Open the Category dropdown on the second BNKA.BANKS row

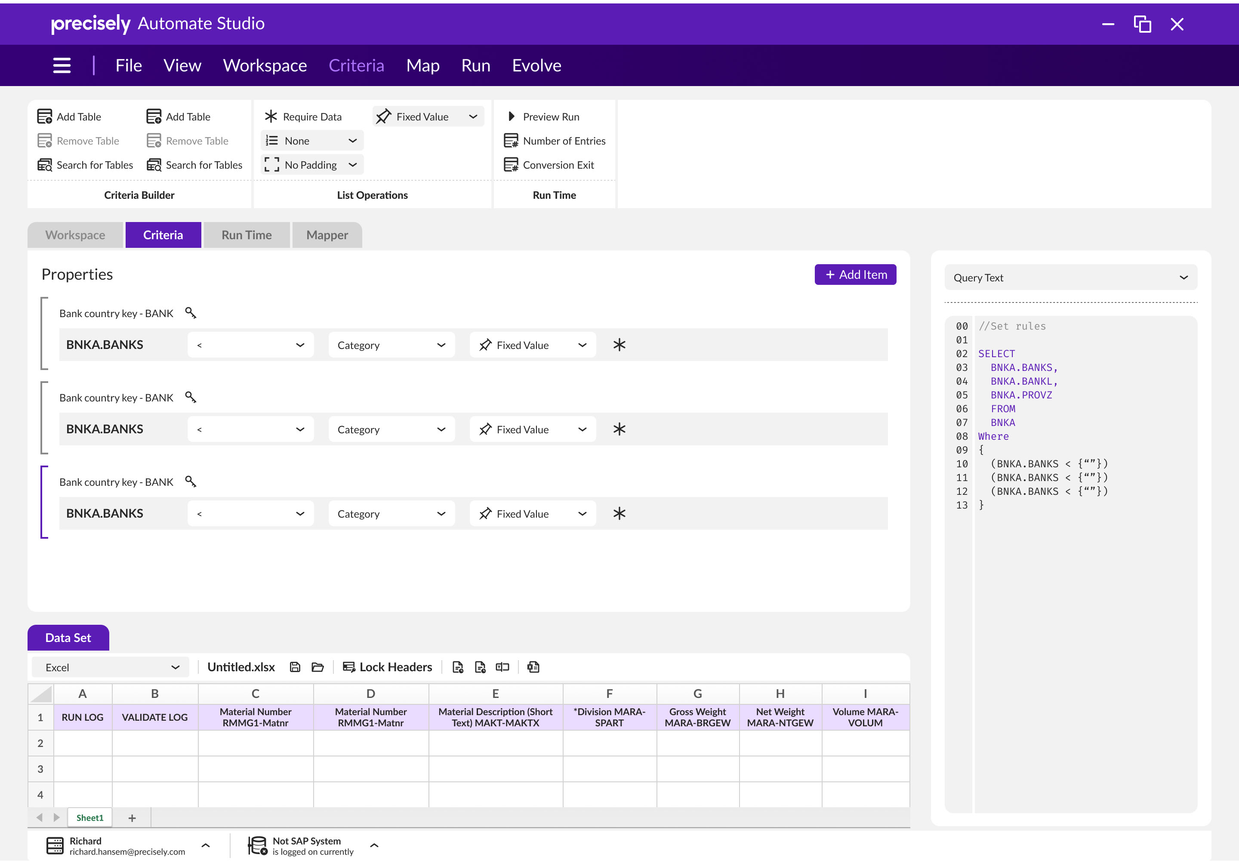[391, 429]
